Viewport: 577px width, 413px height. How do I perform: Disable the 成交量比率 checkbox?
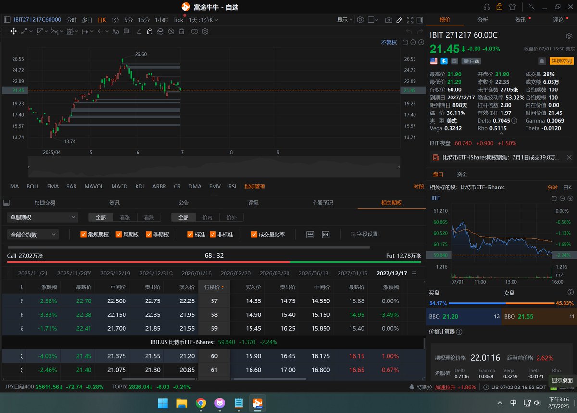(254, 234)
